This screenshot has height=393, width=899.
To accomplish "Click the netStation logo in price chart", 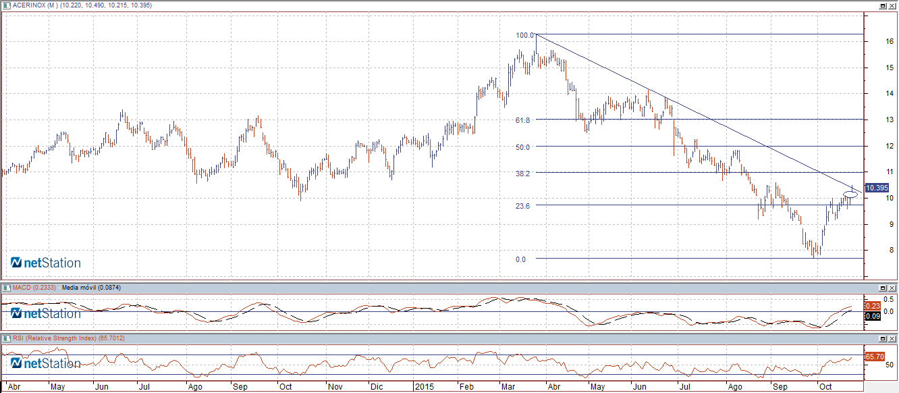I will [x=46, y=263].
